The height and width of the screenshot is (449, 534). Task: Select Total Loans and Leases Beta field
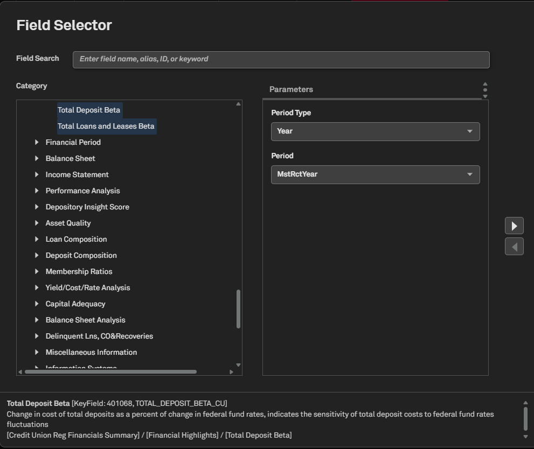(106, 127)
